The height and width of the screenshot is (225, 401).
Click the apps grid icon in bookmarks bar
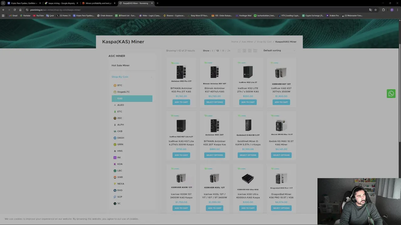coord(3,16)
